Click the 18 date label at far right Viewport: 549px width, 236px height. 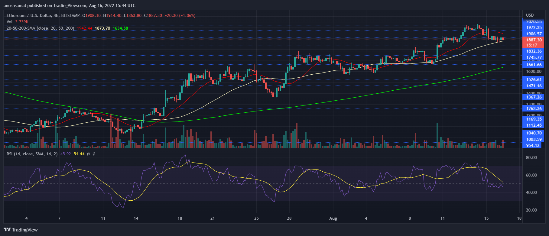pyautogui.click(x=519, y=218)
